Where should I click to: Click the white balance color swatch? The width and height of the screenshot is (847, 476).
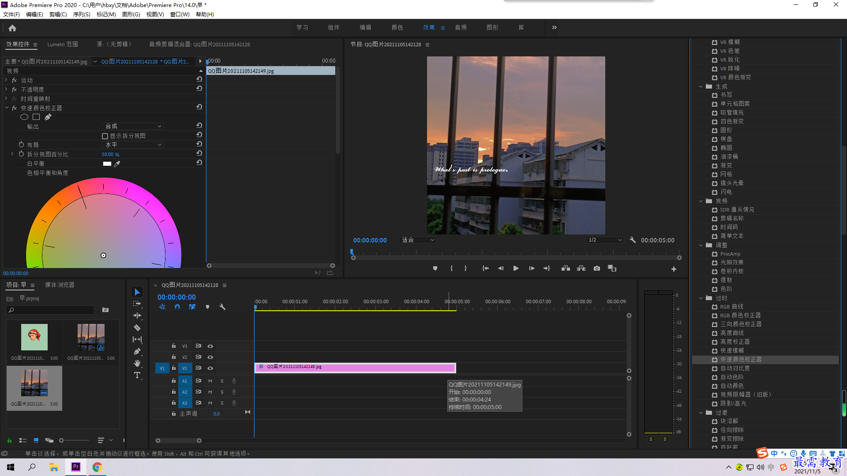pos(107,164)
